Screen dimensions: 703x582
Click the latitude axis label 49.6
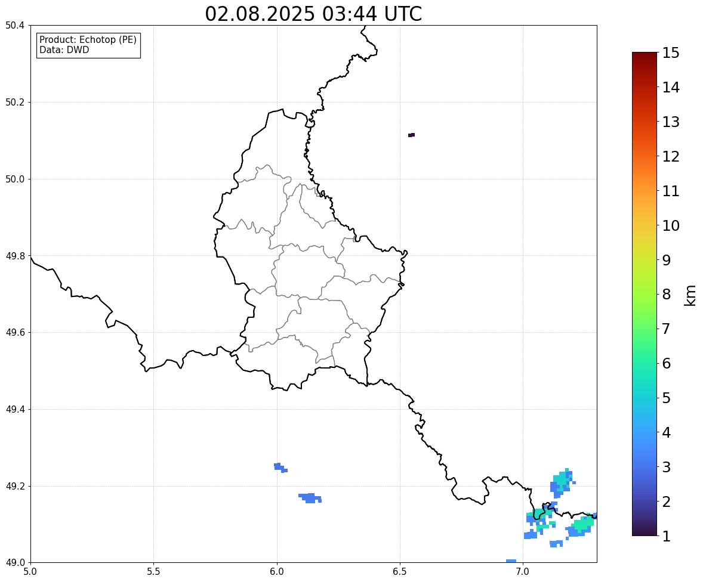point(15,332)
